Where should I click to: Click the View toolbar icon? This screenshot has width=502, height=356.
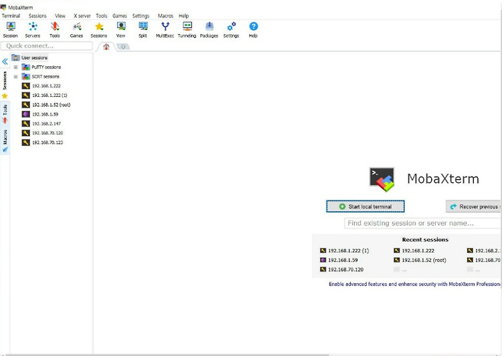click(x=121, y=30)
